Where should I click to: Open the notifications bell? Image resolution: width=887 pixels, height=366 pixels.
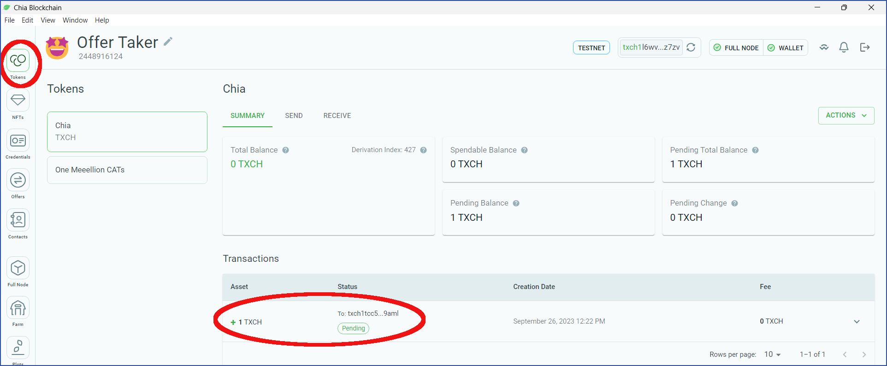(844, 47)
